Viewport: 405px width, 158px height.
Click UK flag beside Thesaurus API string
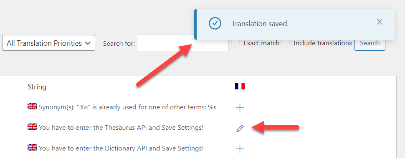pos(32,126)
